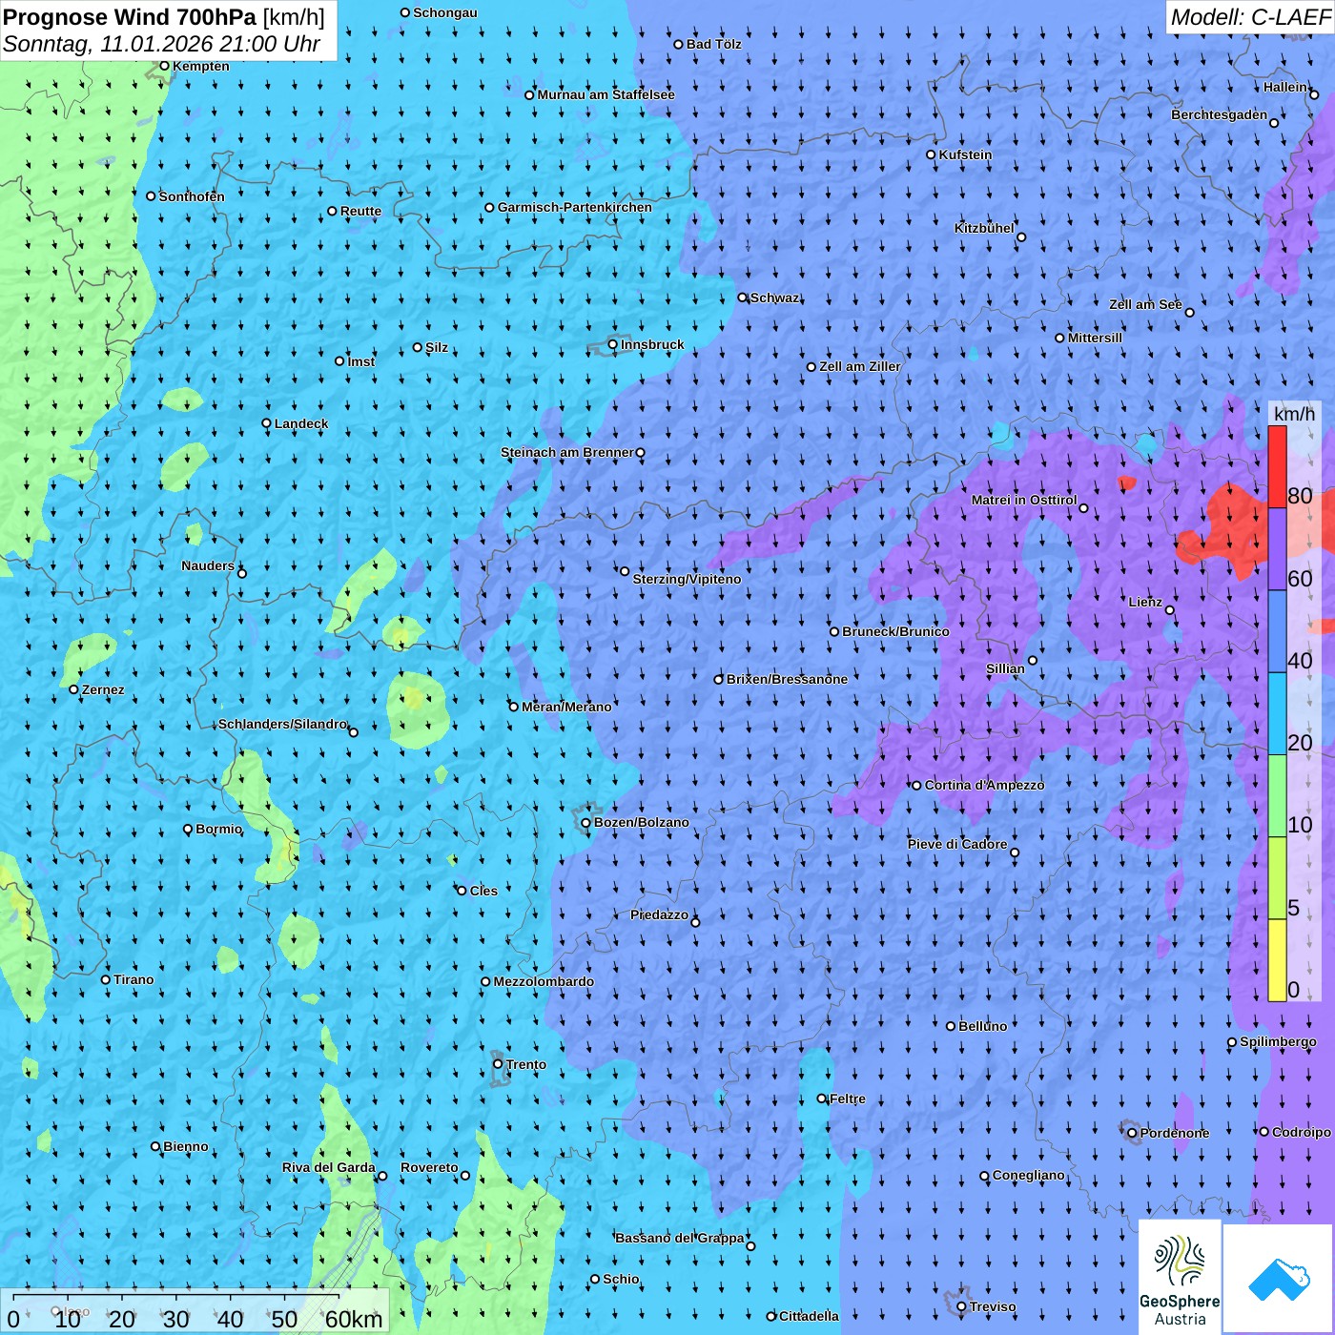Image resolution: width=1335 pixels, height=1335 pixels.
Task: Click the Feltre town label
Action: coord(848,1099)
